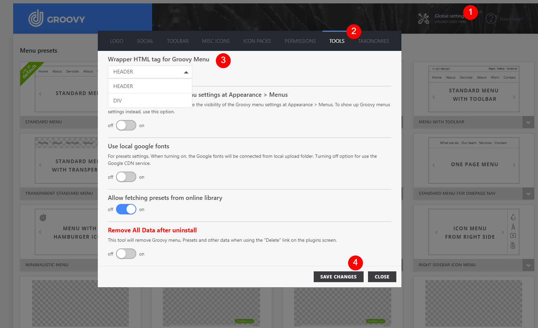Click hamburger logo icon in Minimalistic Menu preview
This screenshot has width=538, height=328.
(43, 217)
